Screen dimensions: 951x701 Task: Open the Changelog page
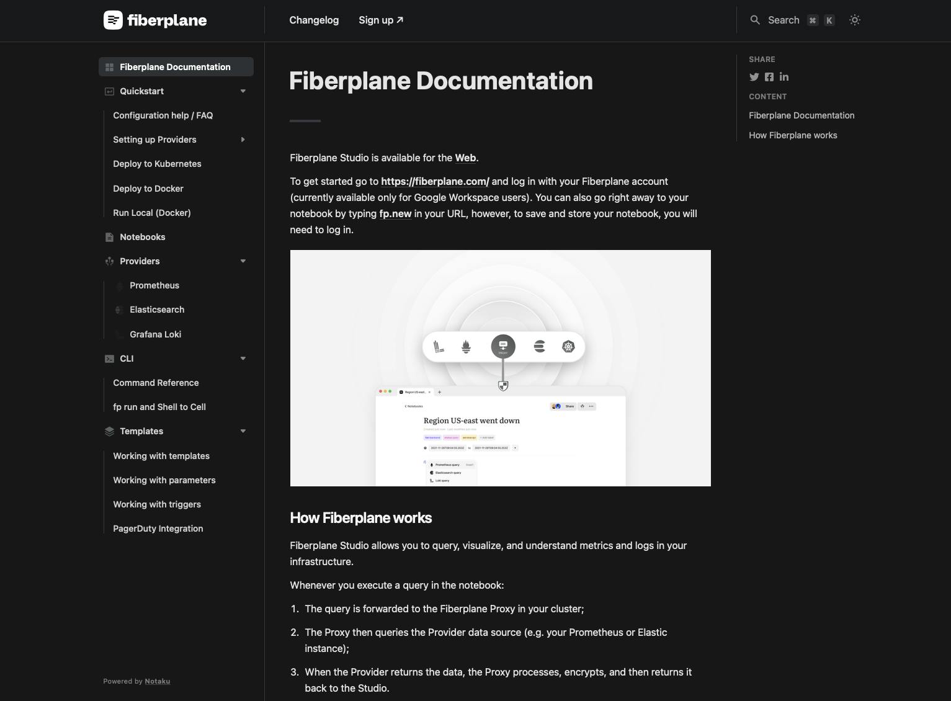(x=314, y=20)
